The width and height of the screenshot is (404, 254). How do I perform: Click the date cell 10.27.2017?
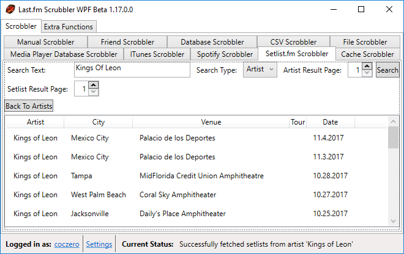pyautogui.click(x=331, y=195)
